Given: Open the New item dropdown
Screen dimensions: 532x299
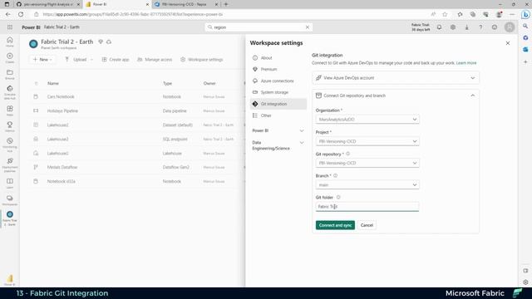Looking at the screenshot, I should click(42, 59).
